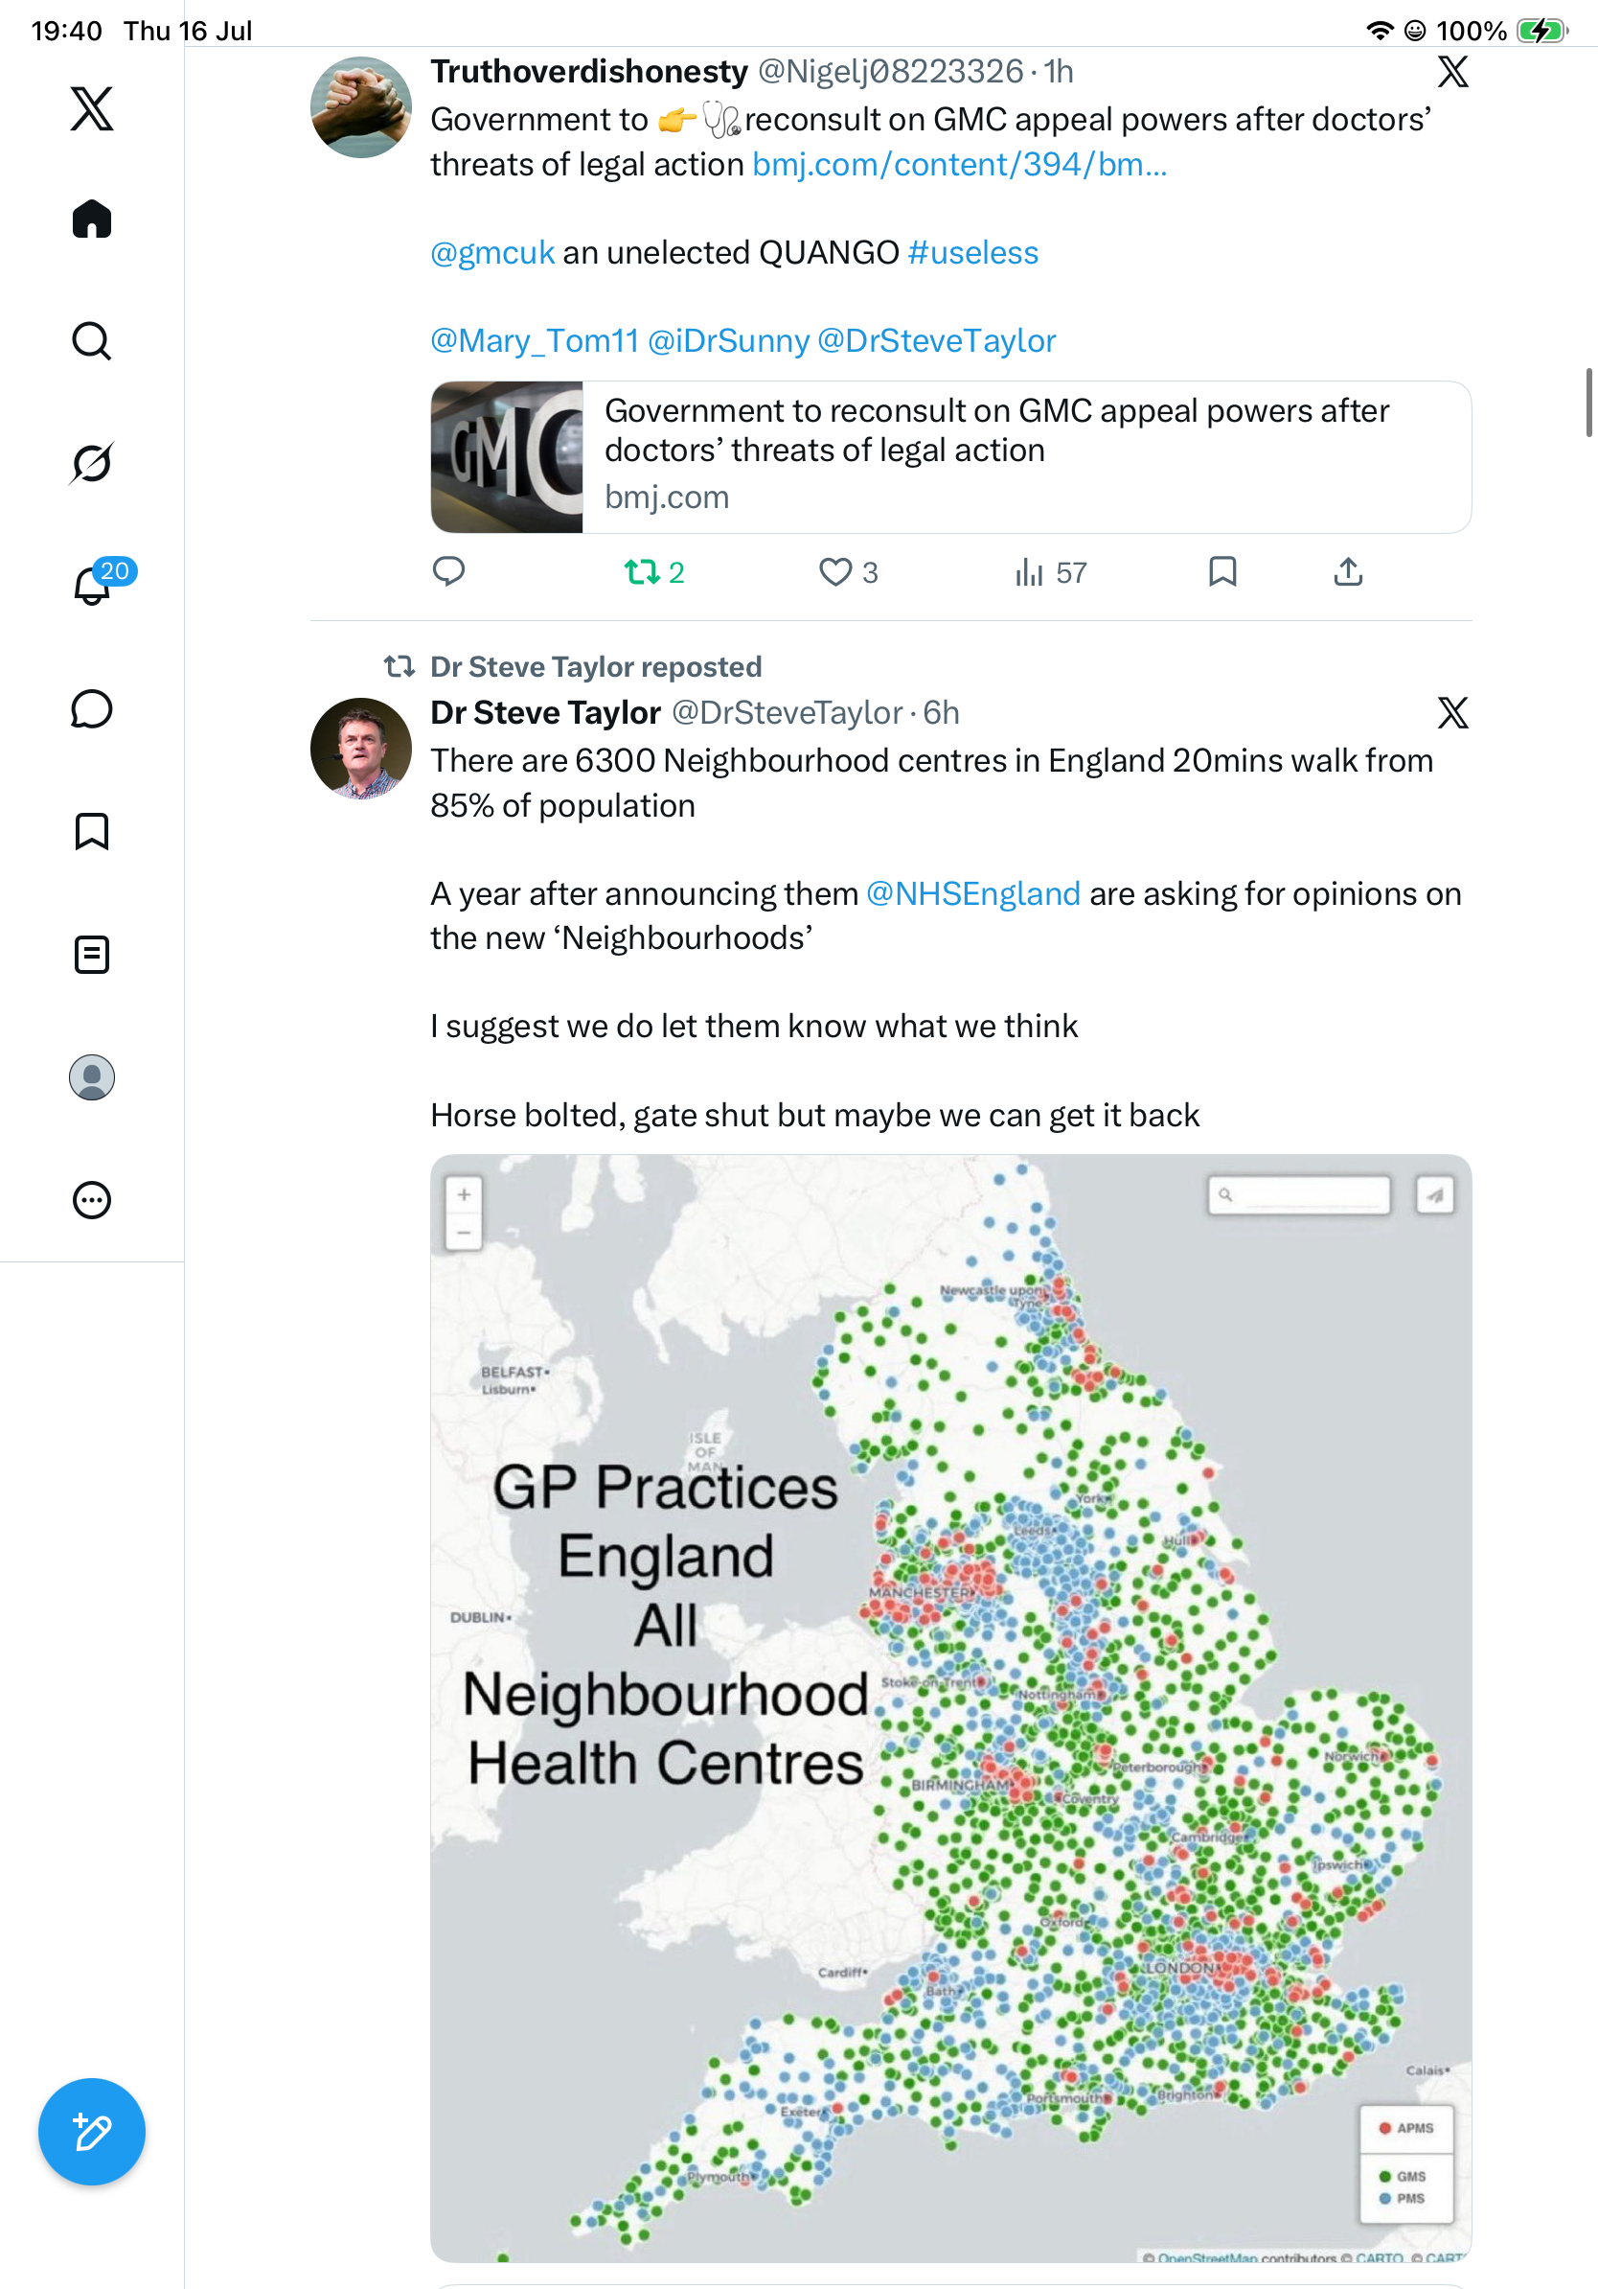Viewport: 1598px width, 2289px height.
Task: Open the @NHSEngland mention link
Action: click(x=972, y=893)
